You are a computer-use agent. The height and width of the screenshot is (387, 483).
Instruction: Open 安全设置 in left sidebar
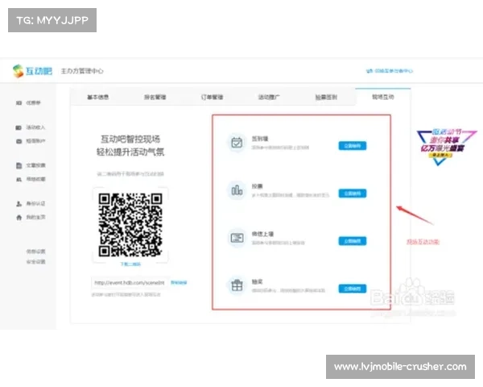[35, 262]
